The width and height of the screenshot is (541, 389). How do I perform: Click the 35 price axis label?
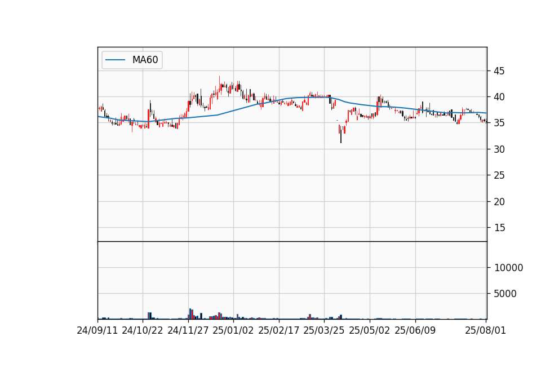[499, 123]
